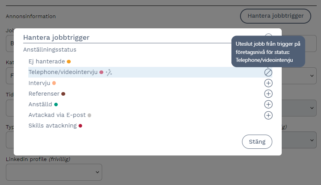Click the Avtackad via E-post label

pos(57,115)
